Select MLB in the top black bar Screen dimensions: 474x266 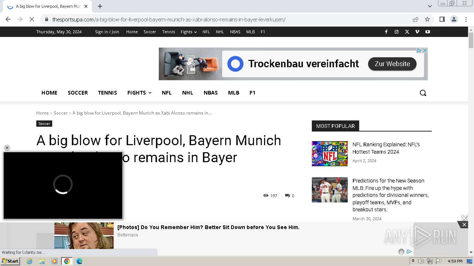[x=250, y=32]
